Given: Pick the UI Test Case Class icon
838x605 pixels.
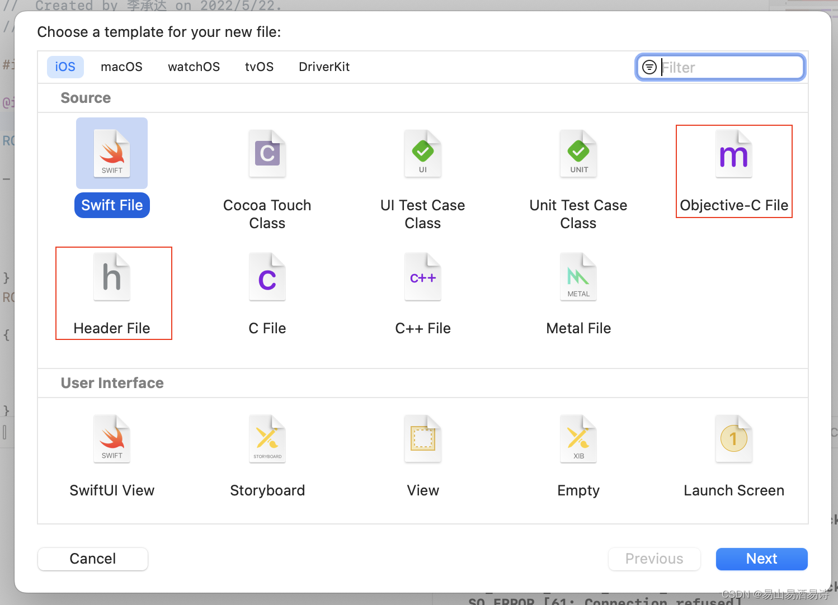Looking at the screenshot, I should (x=423, y=154).
